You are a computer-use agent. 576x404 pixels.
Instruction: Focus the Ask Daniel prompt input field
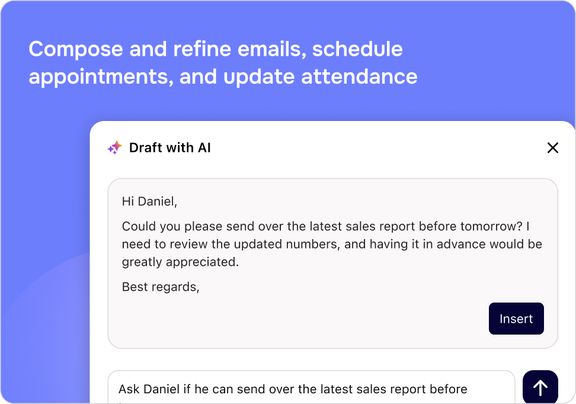click(x=311, y=389)
